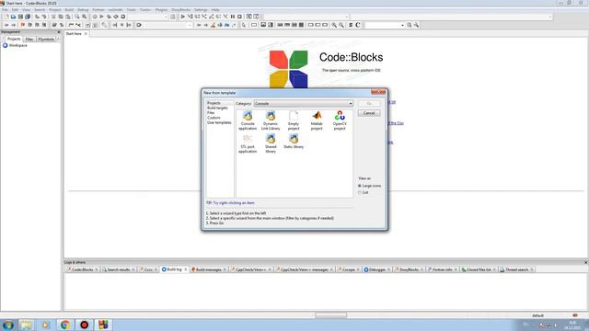Select the STL port application template

point(248,143)
